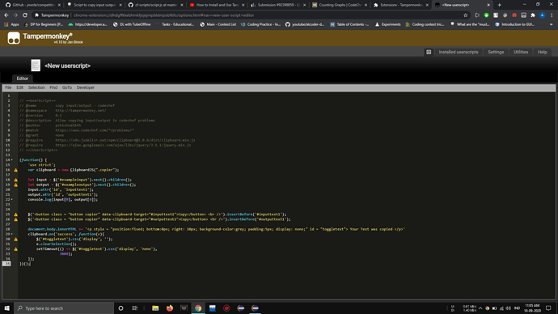Open a new browser tab
Image resolution: width=558 pixels, height=314 pixels.
499,5
